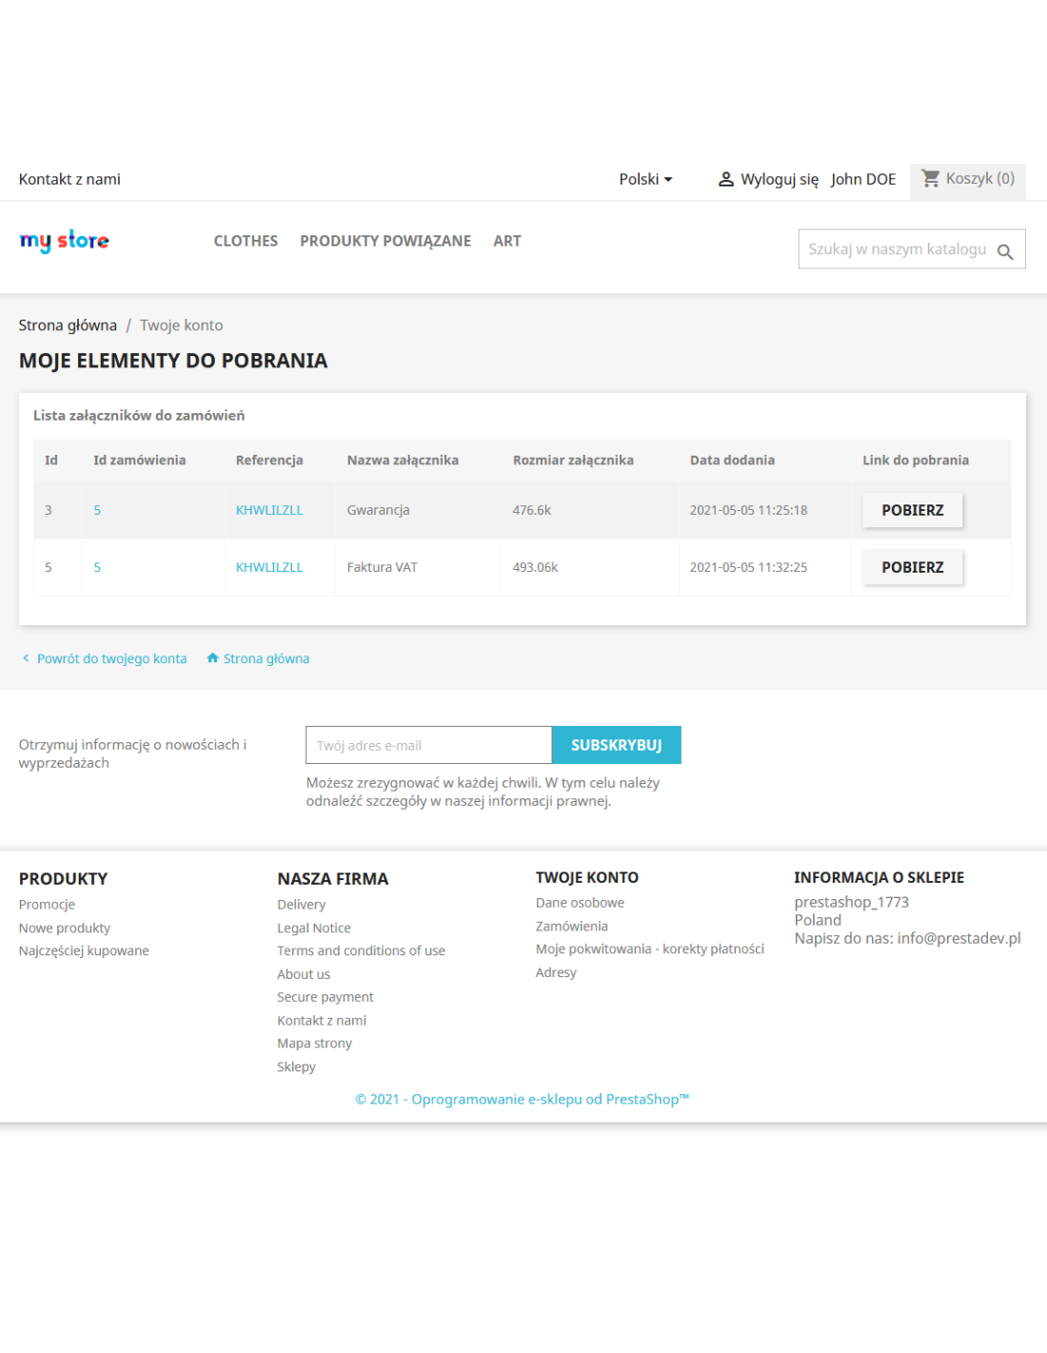Image resolution: width=1047 pixels, height=1353 pixels.
Task: Open the ART menu
Action: point(507,241)
